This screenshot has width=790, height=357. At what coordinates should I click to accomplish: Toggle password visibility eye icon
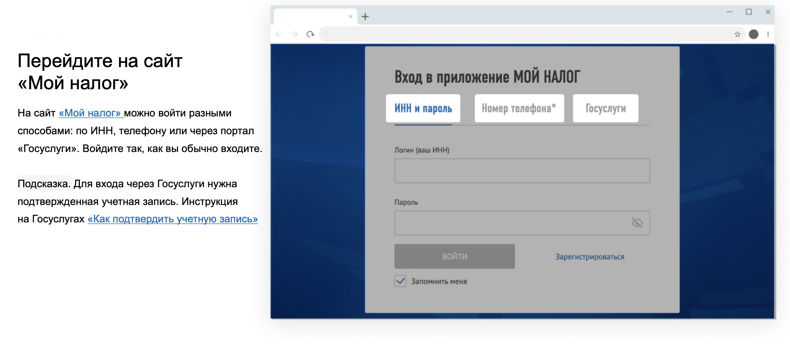coord(637,223)
